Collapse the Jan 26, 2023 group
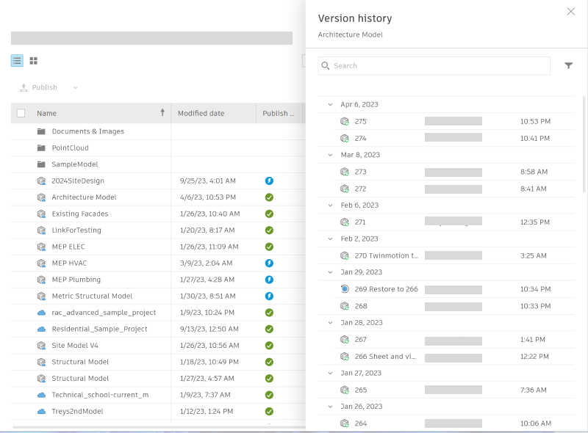This screenshot has width=588, height=433. tap(330, 407)
